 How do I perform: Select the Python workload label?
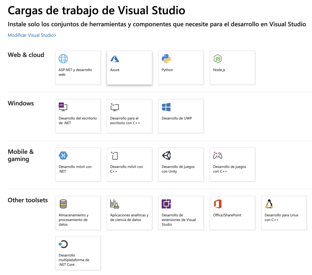pos(167,70)
